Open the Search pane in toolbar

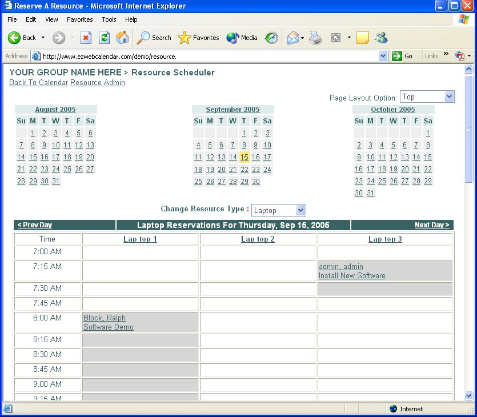pos(154,38)
